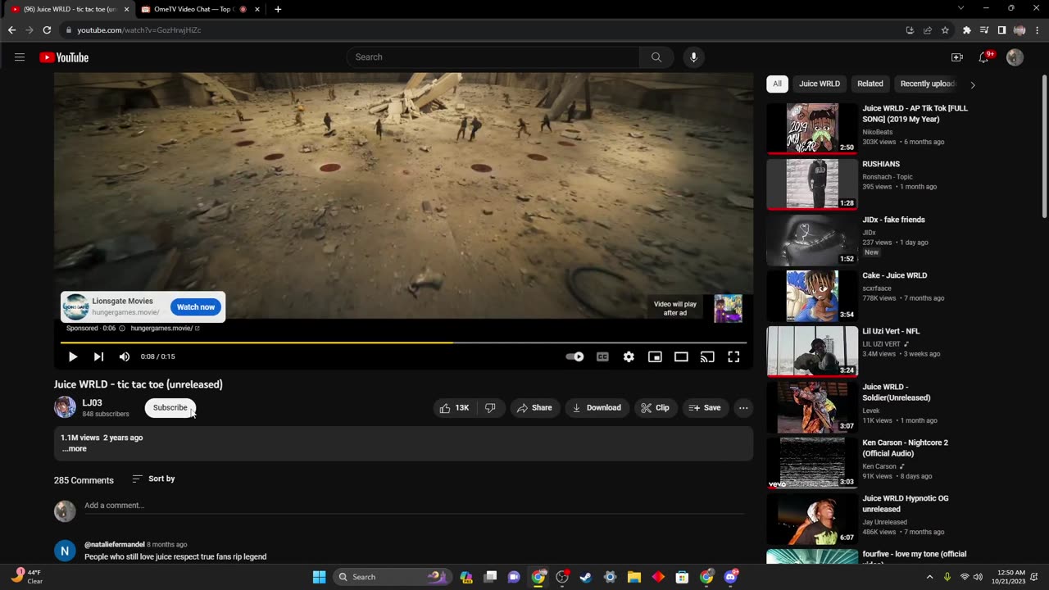The width and height of the screenshot is (1049, 590).
Task: Create a Clip of the video
Action: 656,408
